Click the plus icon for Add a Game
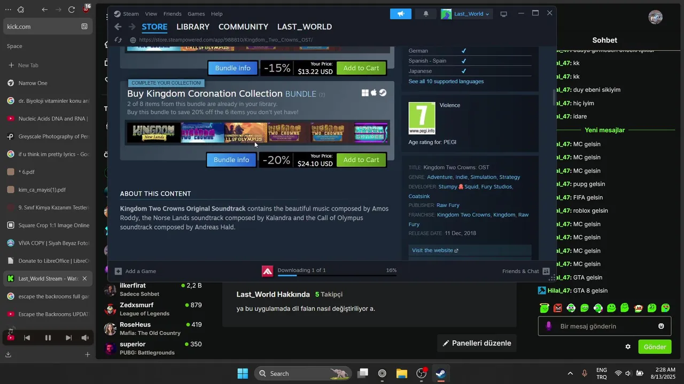The height and width of the screenshot is (384, 684). point(118,271)
